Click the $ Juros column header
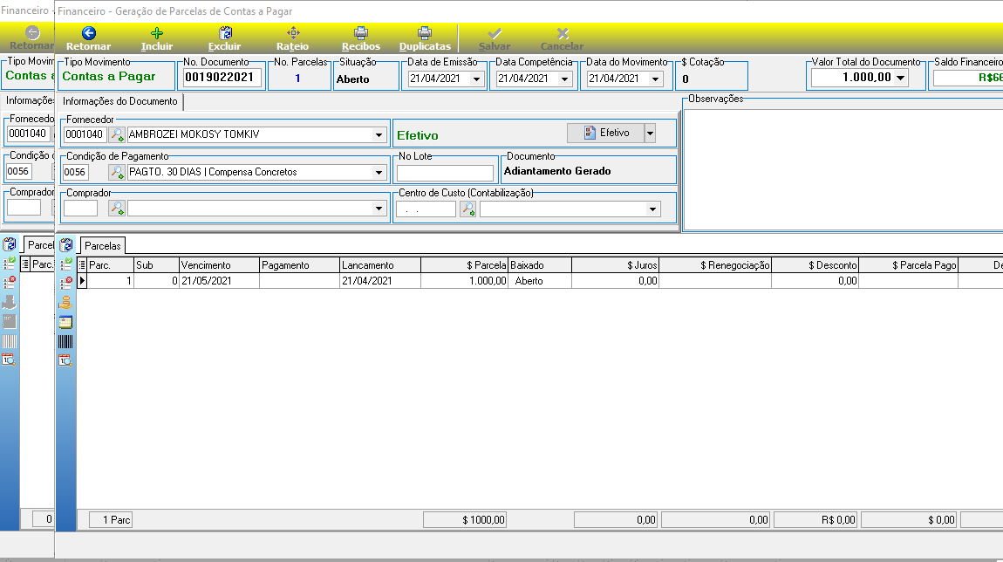The image size is (1003, 562). [616, 265]
